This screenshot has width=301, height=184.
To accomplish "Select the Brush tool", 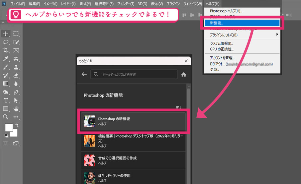I will pyautogui.click(x=6, y=67).
